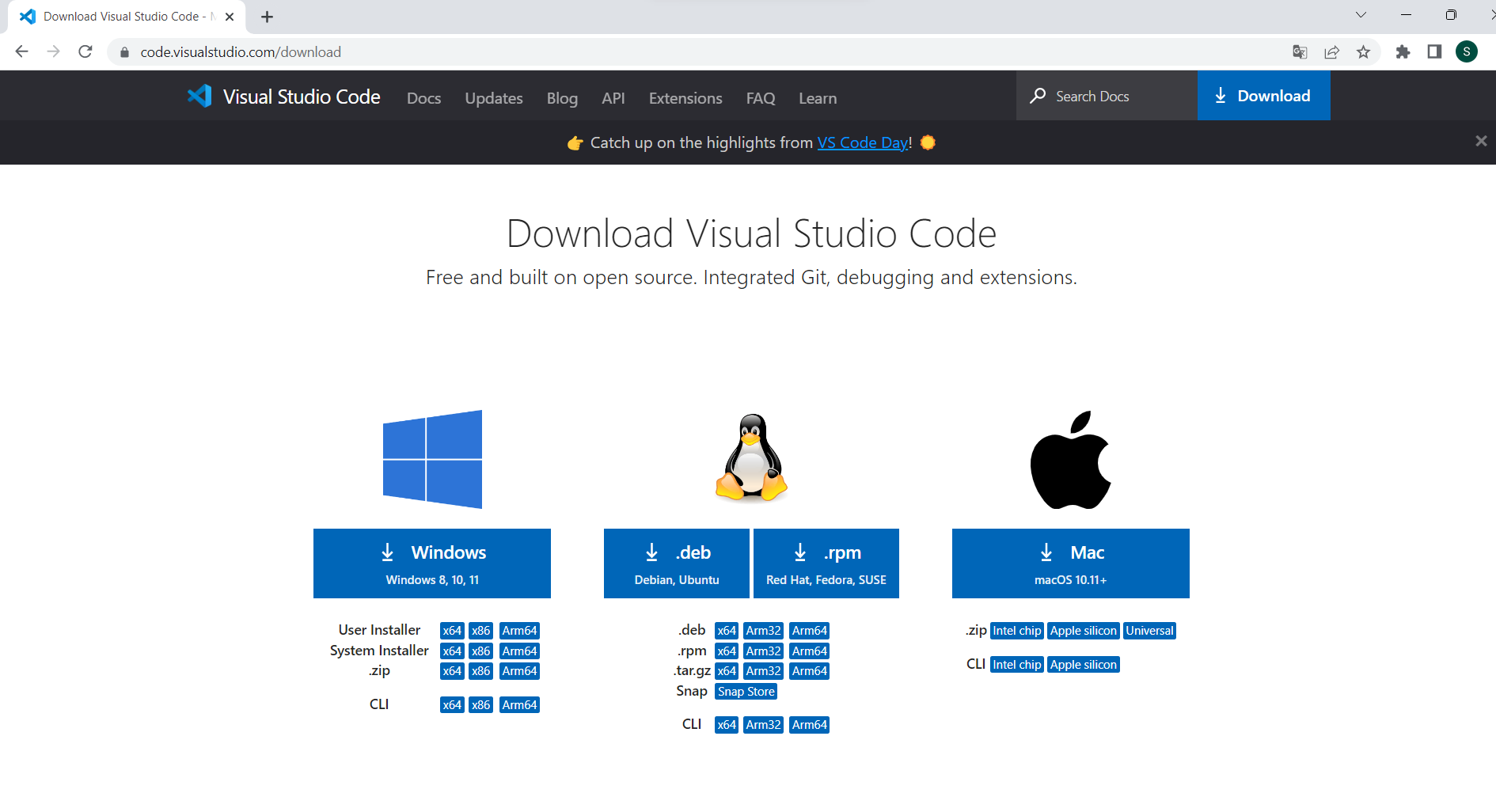Select Mac CLI Apple silicon
The width and height of the screenshot is (1496, 793).
pos(1084,665)
